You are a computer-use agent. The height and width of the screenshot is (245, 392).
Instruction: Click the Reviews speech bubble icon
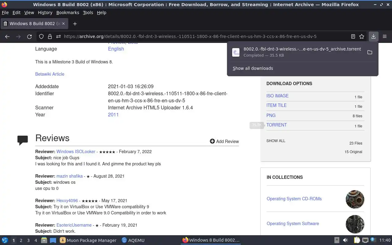point(23,140)
